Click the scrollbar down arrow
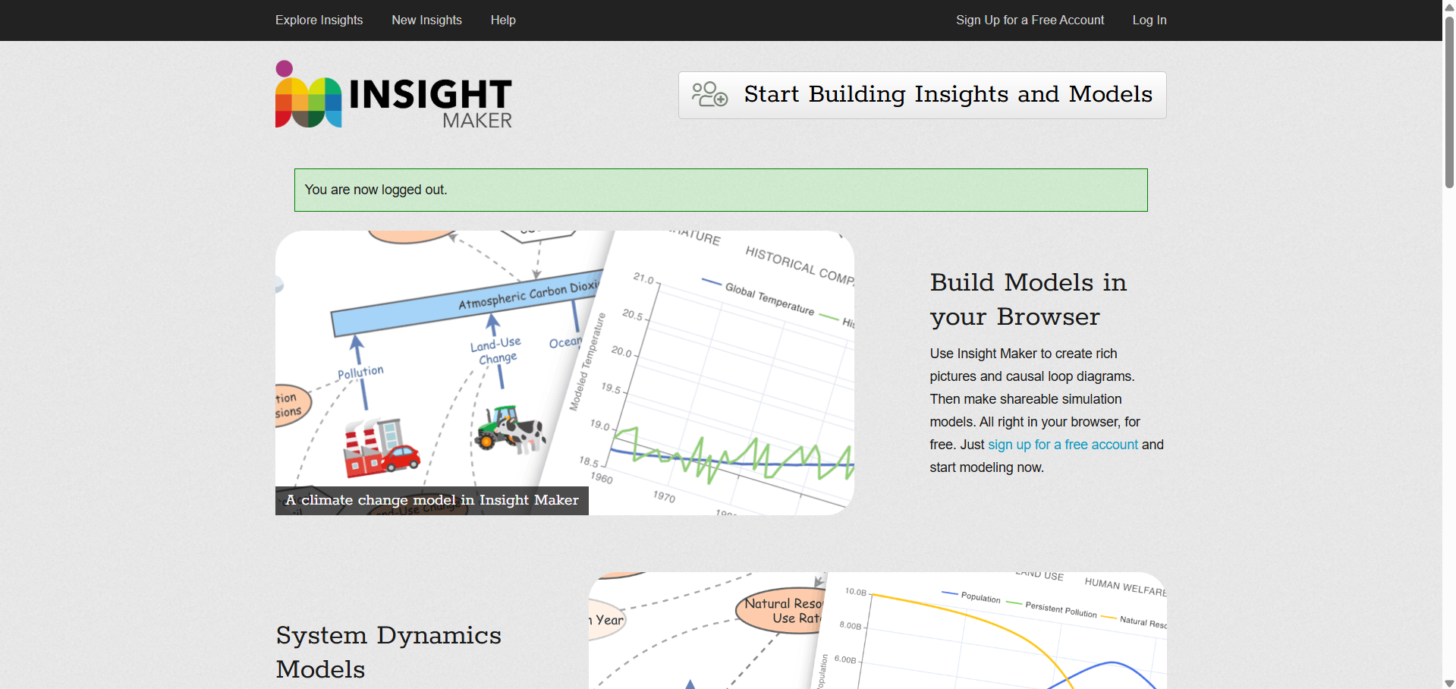Screen dimensions: 1456x689 coord(1449,683)
